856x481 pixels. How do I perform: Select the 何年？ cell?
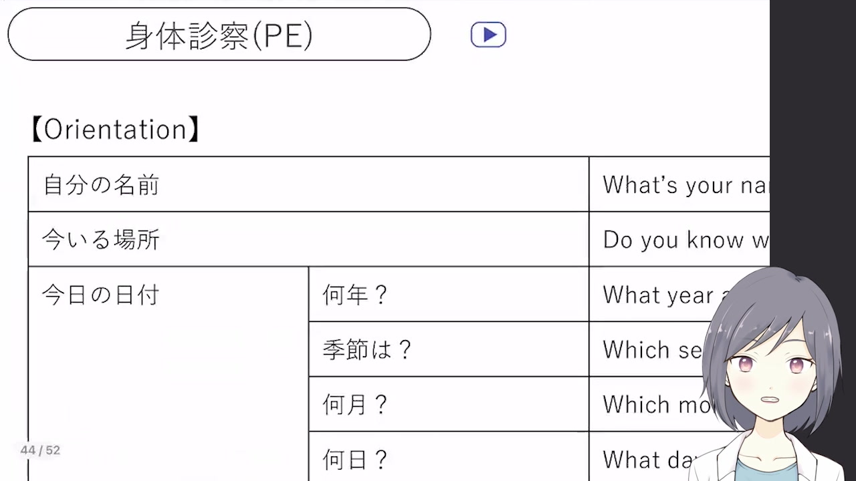(448, 295)
